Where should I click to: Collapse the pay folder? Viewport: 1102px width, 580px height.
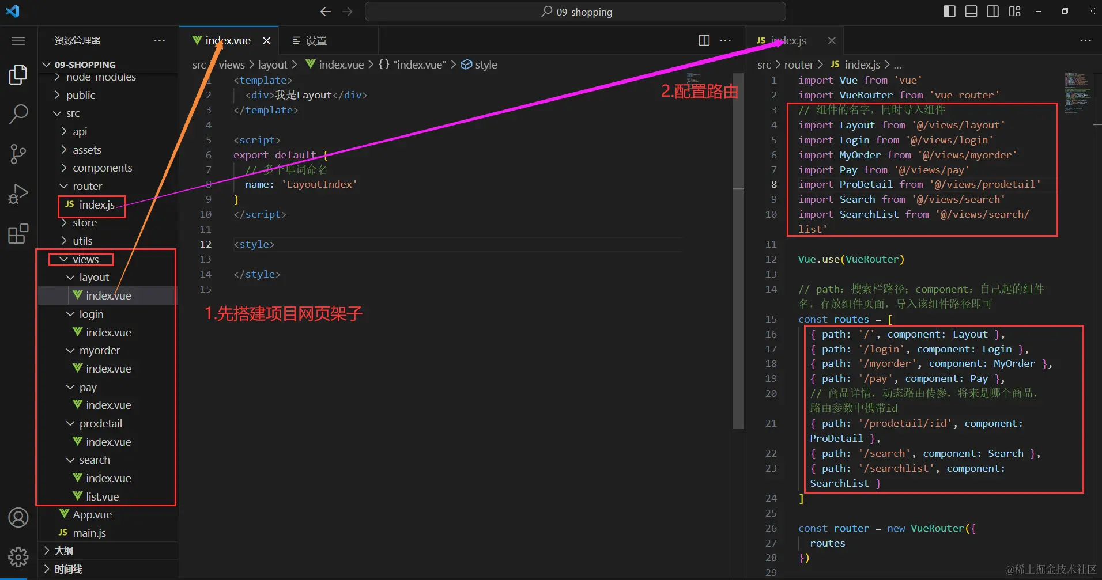(88, 388)
